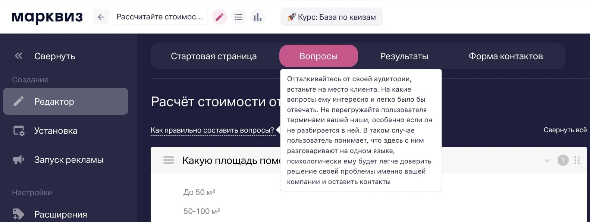Click the Расширения icon in the sidebar
Image resolution: width=590 pixels, height=222 pixels.
(x=18, y=214)
